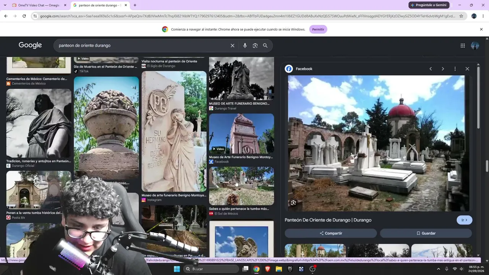Click inside the Google search input field
489x275 pixels.
(141, 45)
